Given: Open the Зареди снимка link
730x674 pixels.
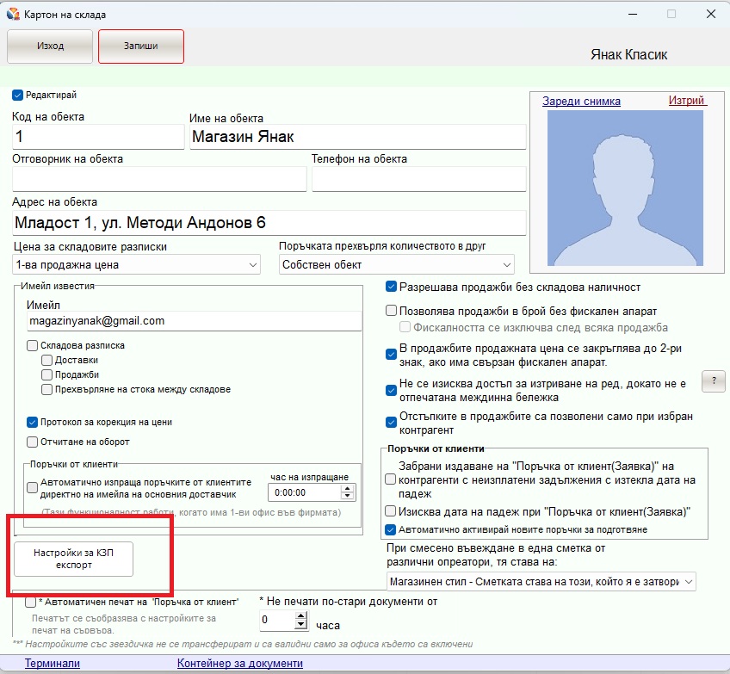Looking at the screenshot, I should 581,101.
